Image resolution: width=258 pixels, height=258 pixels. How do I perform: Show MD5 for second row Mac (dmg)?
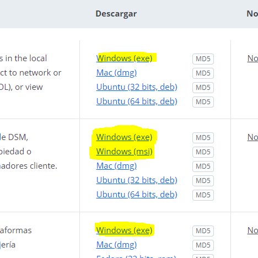[203, 166]
